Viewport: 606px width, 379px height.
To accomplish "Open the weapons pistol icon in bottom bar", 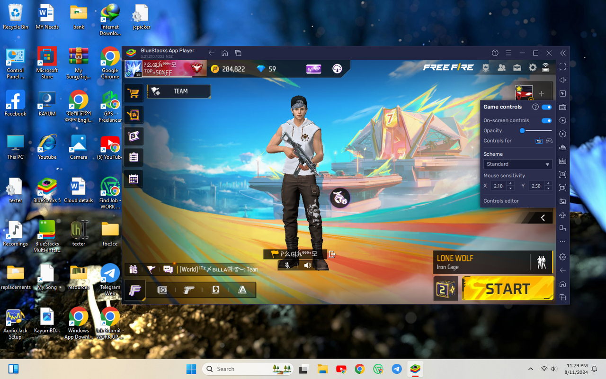I will [189, 290].
